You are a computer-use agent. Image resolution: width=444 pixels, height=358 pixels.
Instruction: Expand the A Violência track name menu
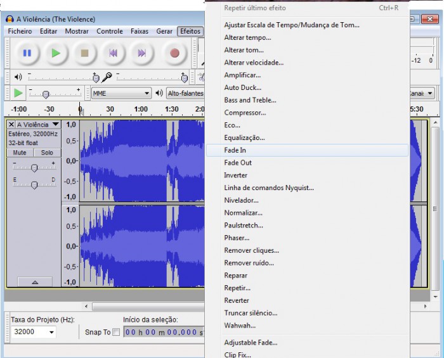pyautogui.click(x=37, y=125)
